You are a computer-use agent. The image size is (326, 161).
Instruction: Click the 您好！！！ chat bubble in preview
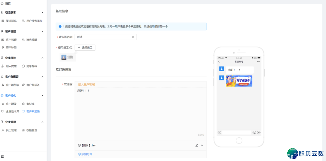pyautogui.click(x=240, y=70)
